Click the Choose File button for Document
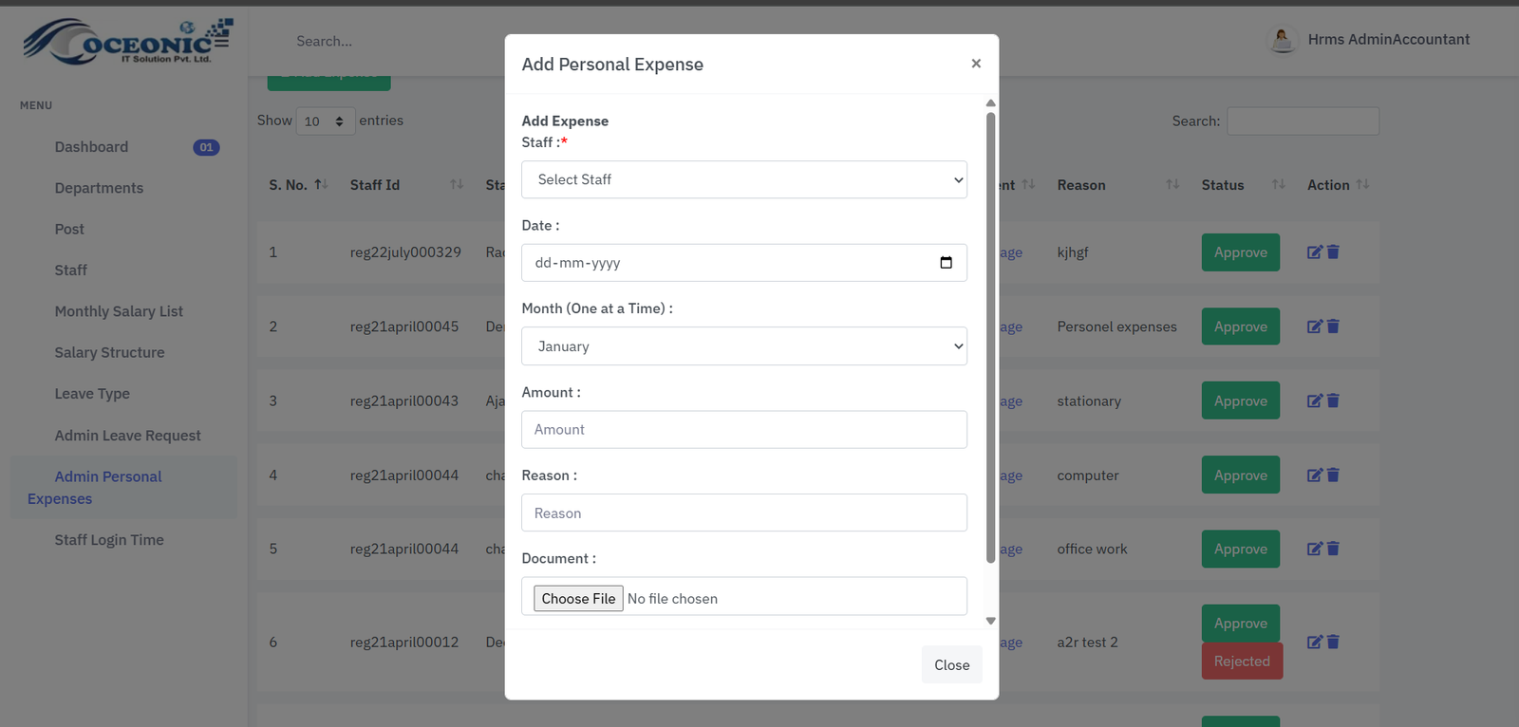 578,599
